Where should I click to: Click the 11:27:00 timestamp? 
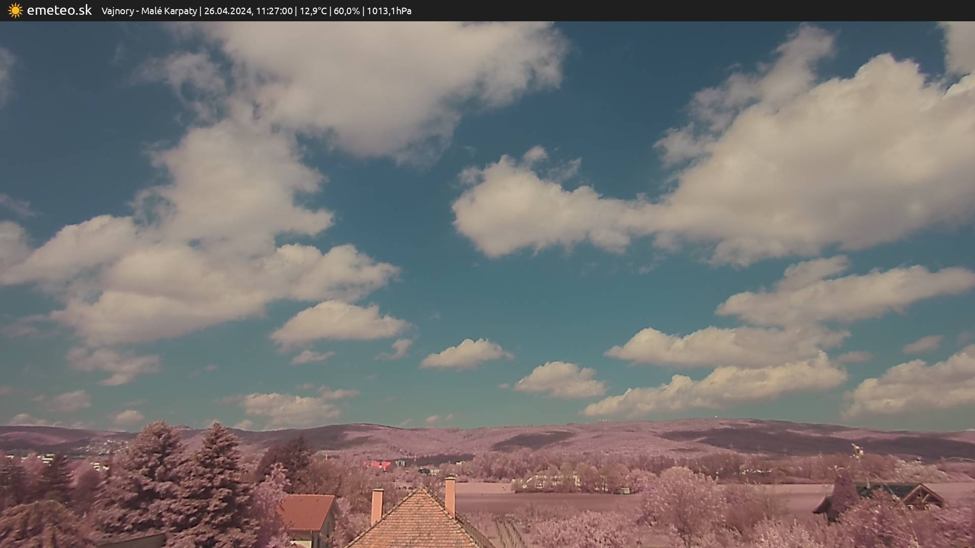pos(274,11)
